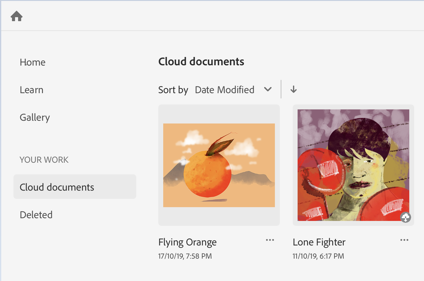Click the 17/10/19, 7:58 PM date
Screen dimensions: 424x281
[185, 256]
